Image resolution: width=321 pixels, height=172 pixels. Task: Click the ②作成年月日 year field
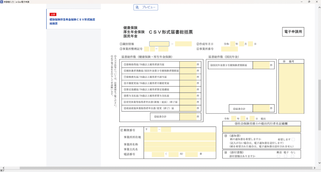point(233,44)
